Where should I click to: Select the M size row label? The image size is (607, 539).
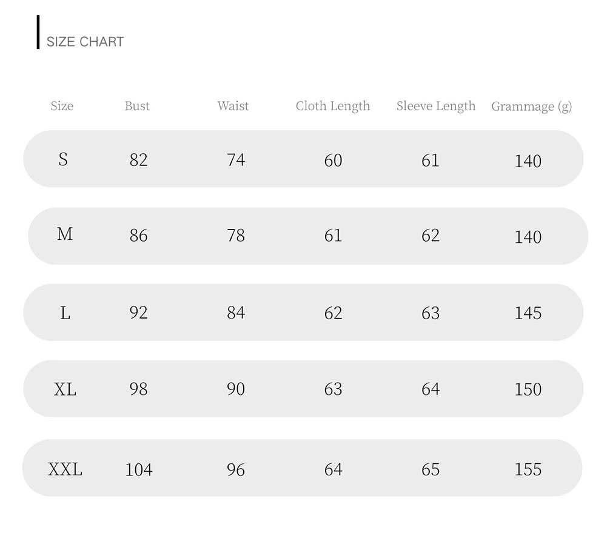[65, 234]
